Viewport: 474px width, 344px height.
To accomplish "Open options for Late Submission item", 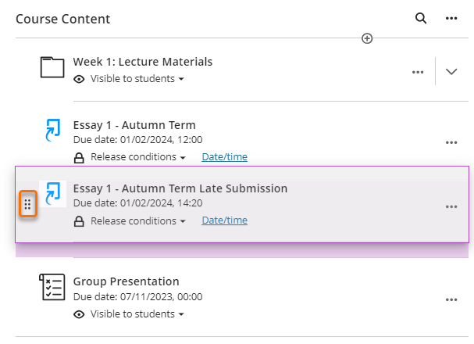I will [x=451, y=207].
